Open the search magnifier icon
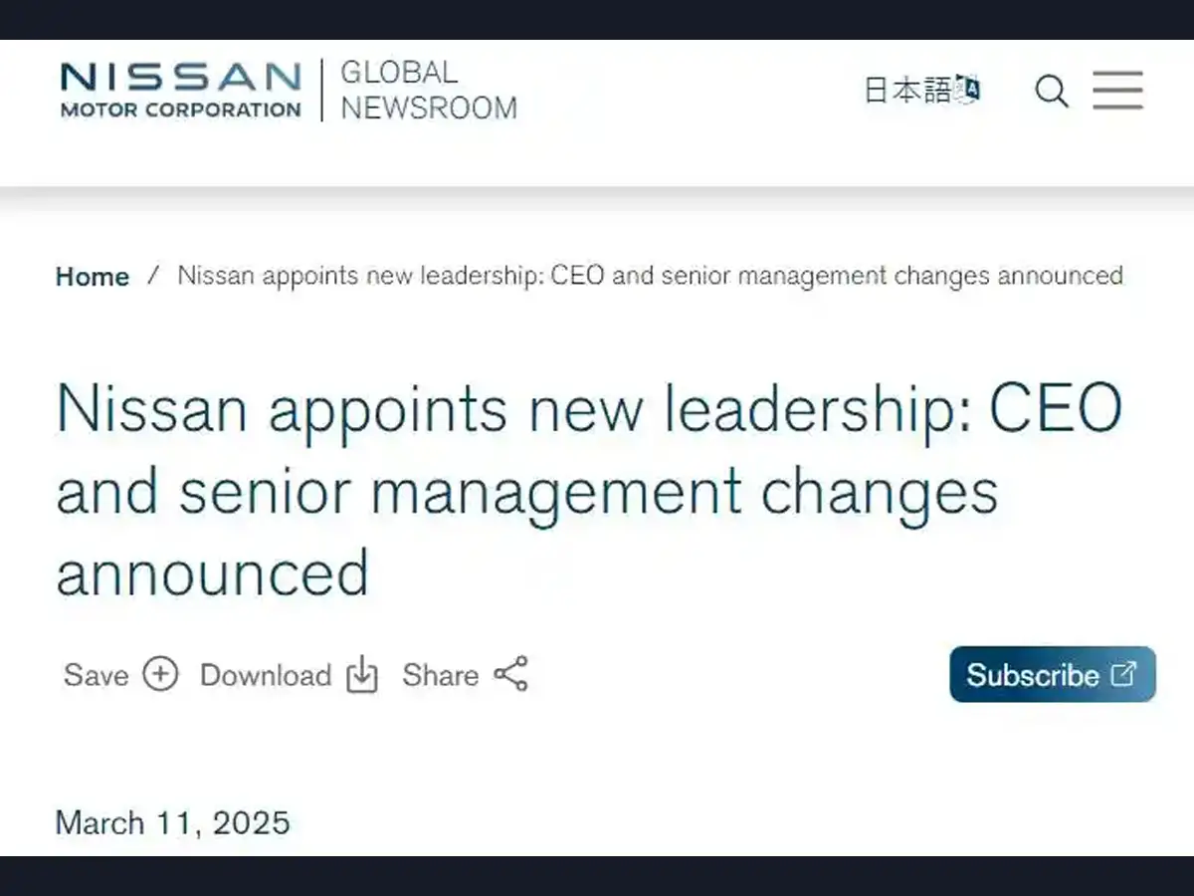The height and width of the screenshot is (896, 1194). (x=1051, y=92)
